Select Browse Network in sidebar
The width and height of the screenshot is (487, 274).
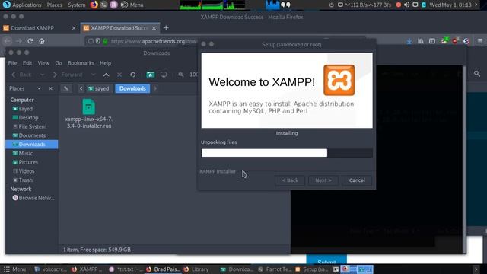click(33, 198)
